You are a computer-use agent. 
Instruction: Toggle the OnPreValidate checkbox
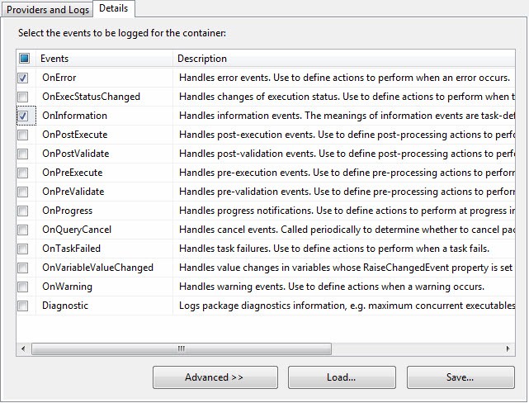click(x=23, y=192)
